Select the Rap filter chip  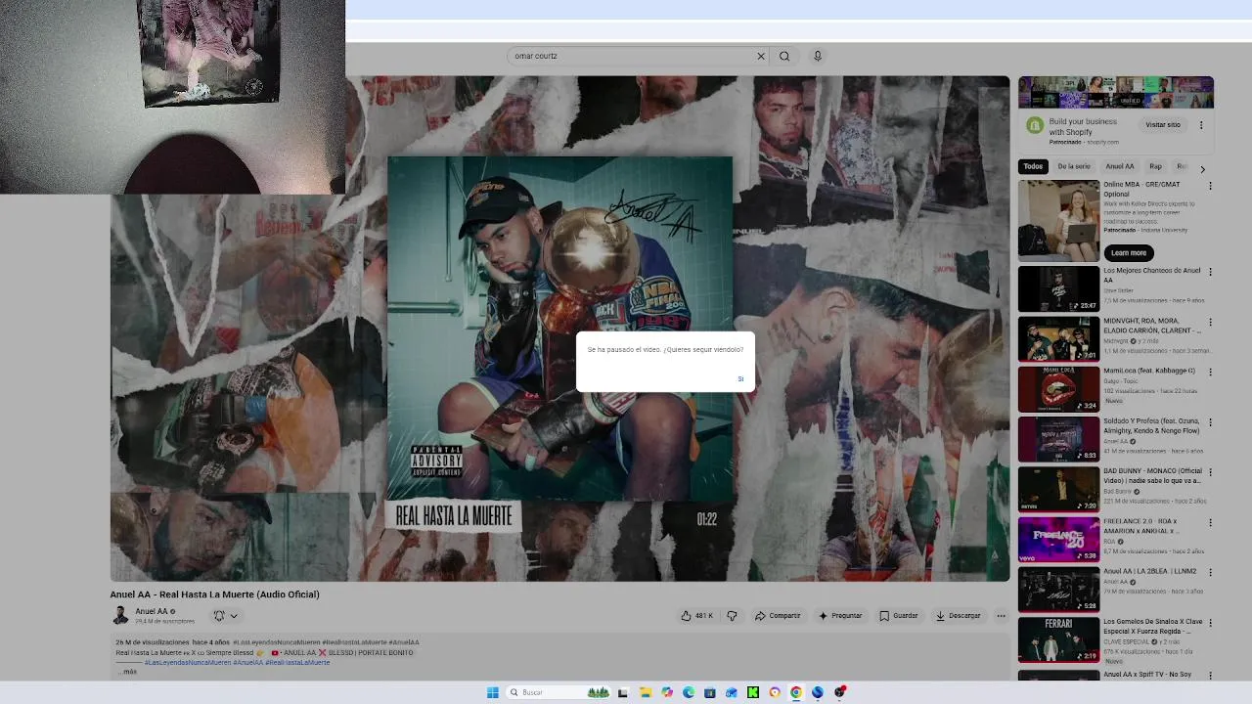click(x=1156, y=166)
